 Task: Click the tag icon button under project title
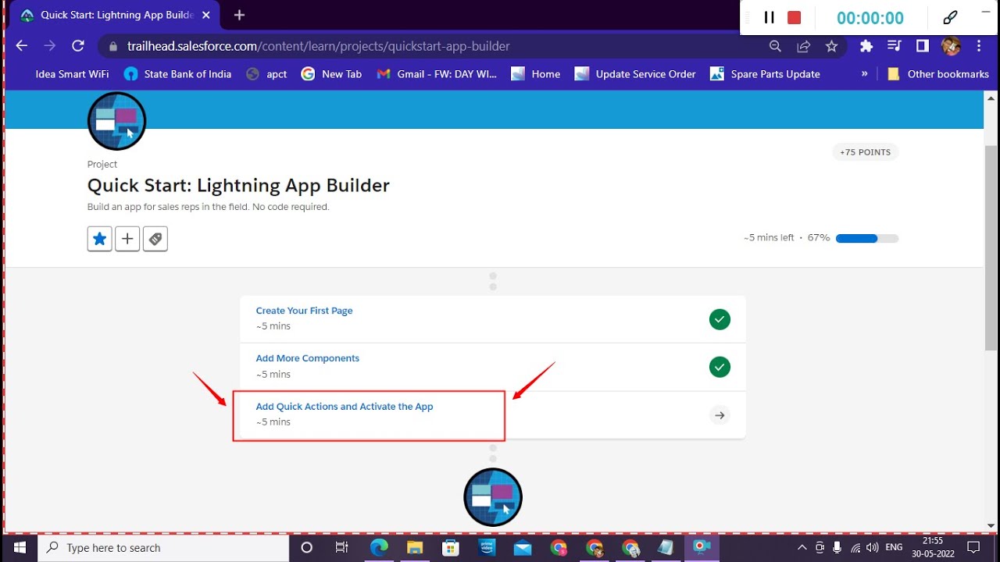(155, 239)
